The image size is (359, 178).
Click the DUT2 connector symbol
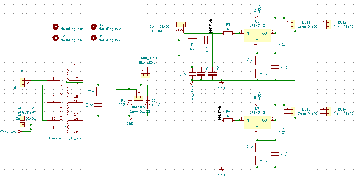point(326,24)
